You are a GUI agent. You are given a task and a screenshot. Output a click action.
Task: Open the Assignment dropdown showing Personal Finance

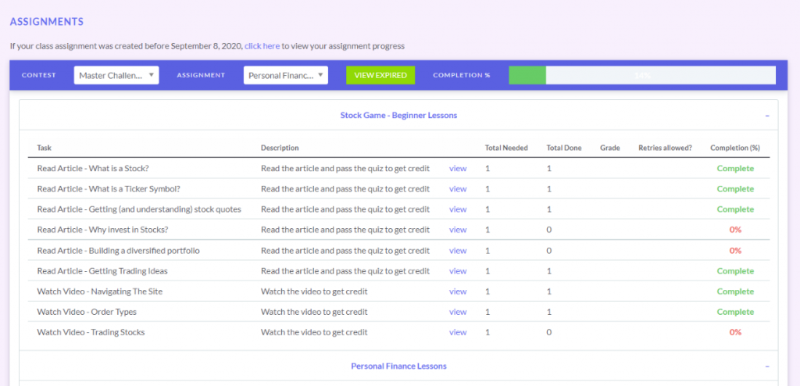click(x=286, y=75)
